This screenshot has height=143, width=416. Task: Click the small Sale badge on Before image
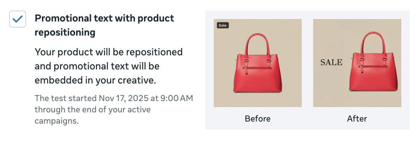click(x=222, y=25)
